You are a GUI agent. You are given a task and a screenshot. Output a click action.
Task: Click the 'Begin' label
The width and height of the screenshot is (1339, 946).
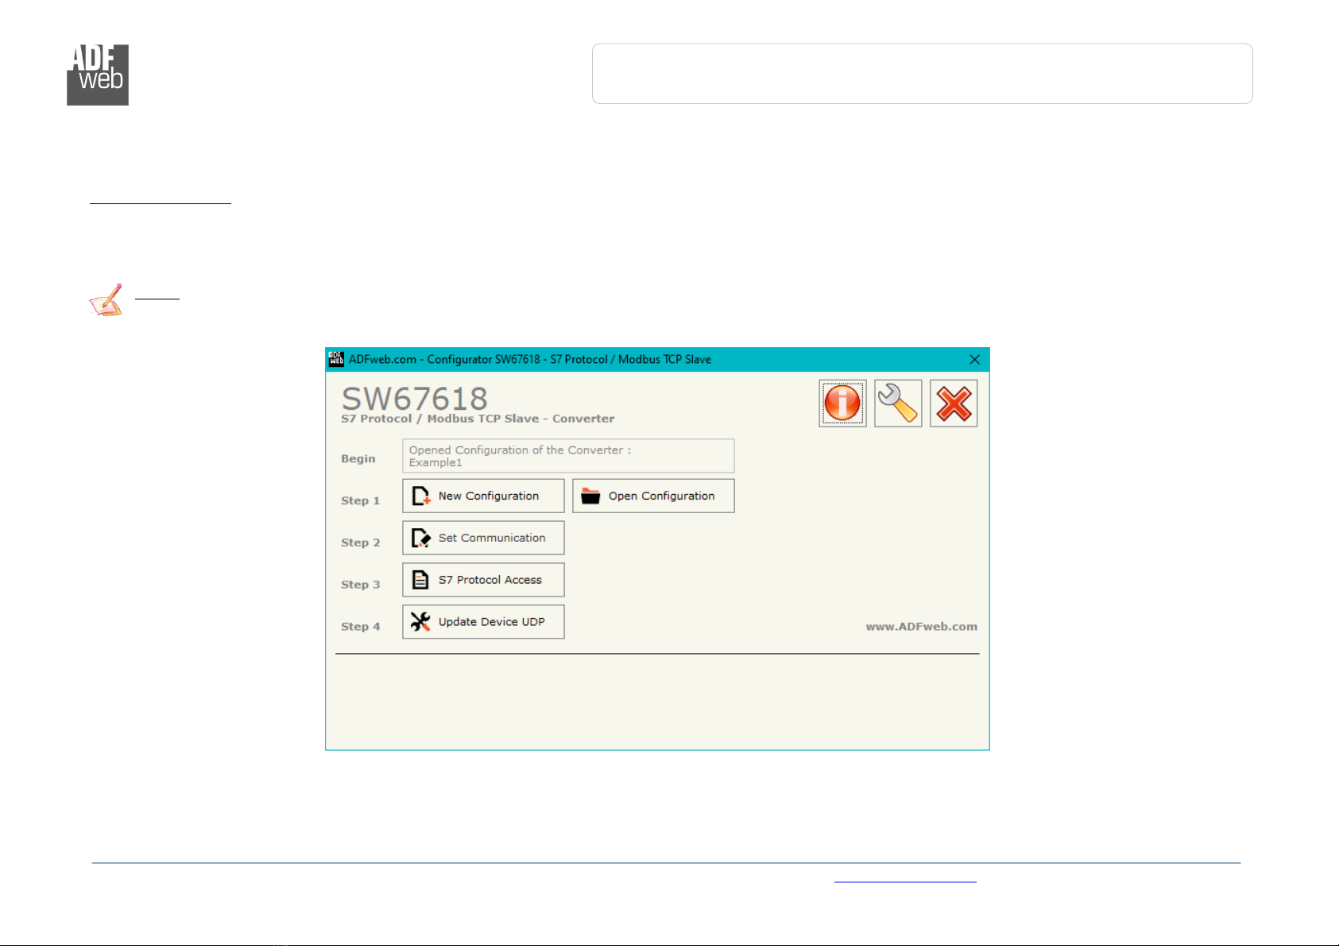click(358, 458)
